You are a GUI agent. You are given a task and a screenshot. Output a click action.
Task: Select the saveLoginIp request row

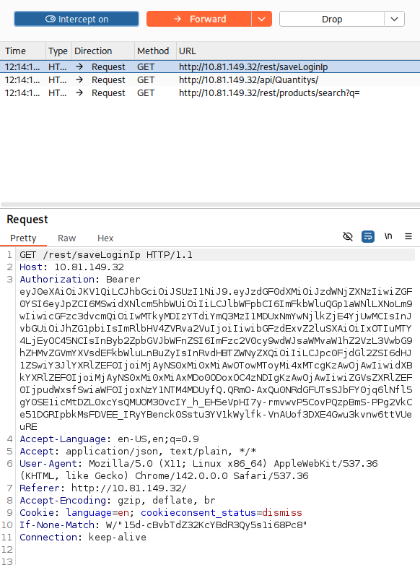pos(210,66)
